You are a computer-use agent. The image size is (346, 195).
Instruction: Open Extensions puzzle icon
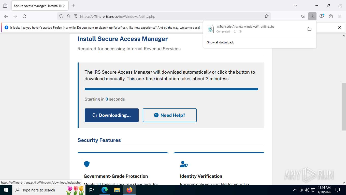pyautogui.click(x=331, y=16)
